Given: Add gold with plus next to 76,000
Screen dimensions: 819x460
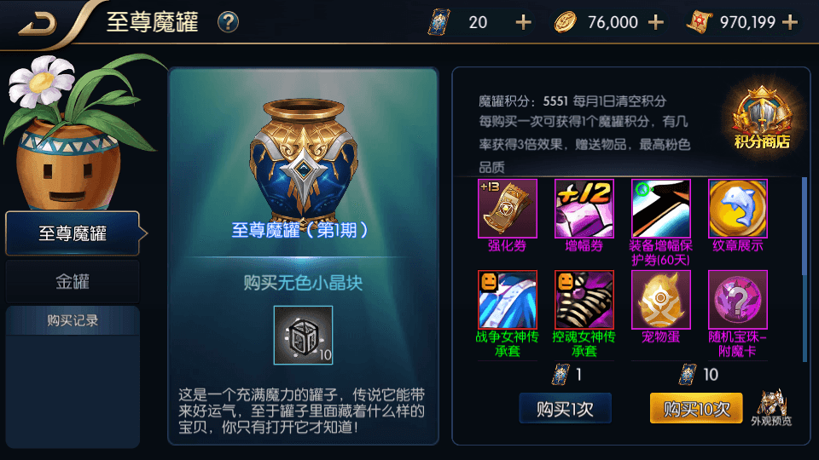Looking at the screenshot, I should tap(656, 22).
